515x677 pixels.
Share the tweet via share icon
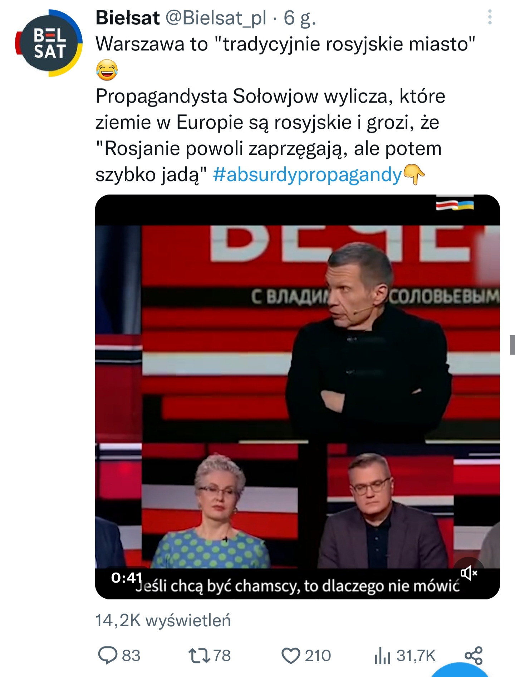coord(474,656)
